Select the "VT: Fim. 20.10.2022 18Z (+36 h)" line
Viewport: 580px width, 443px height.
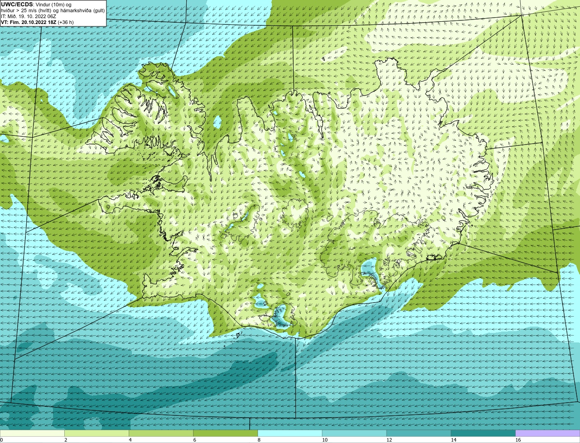pos(37,22)
